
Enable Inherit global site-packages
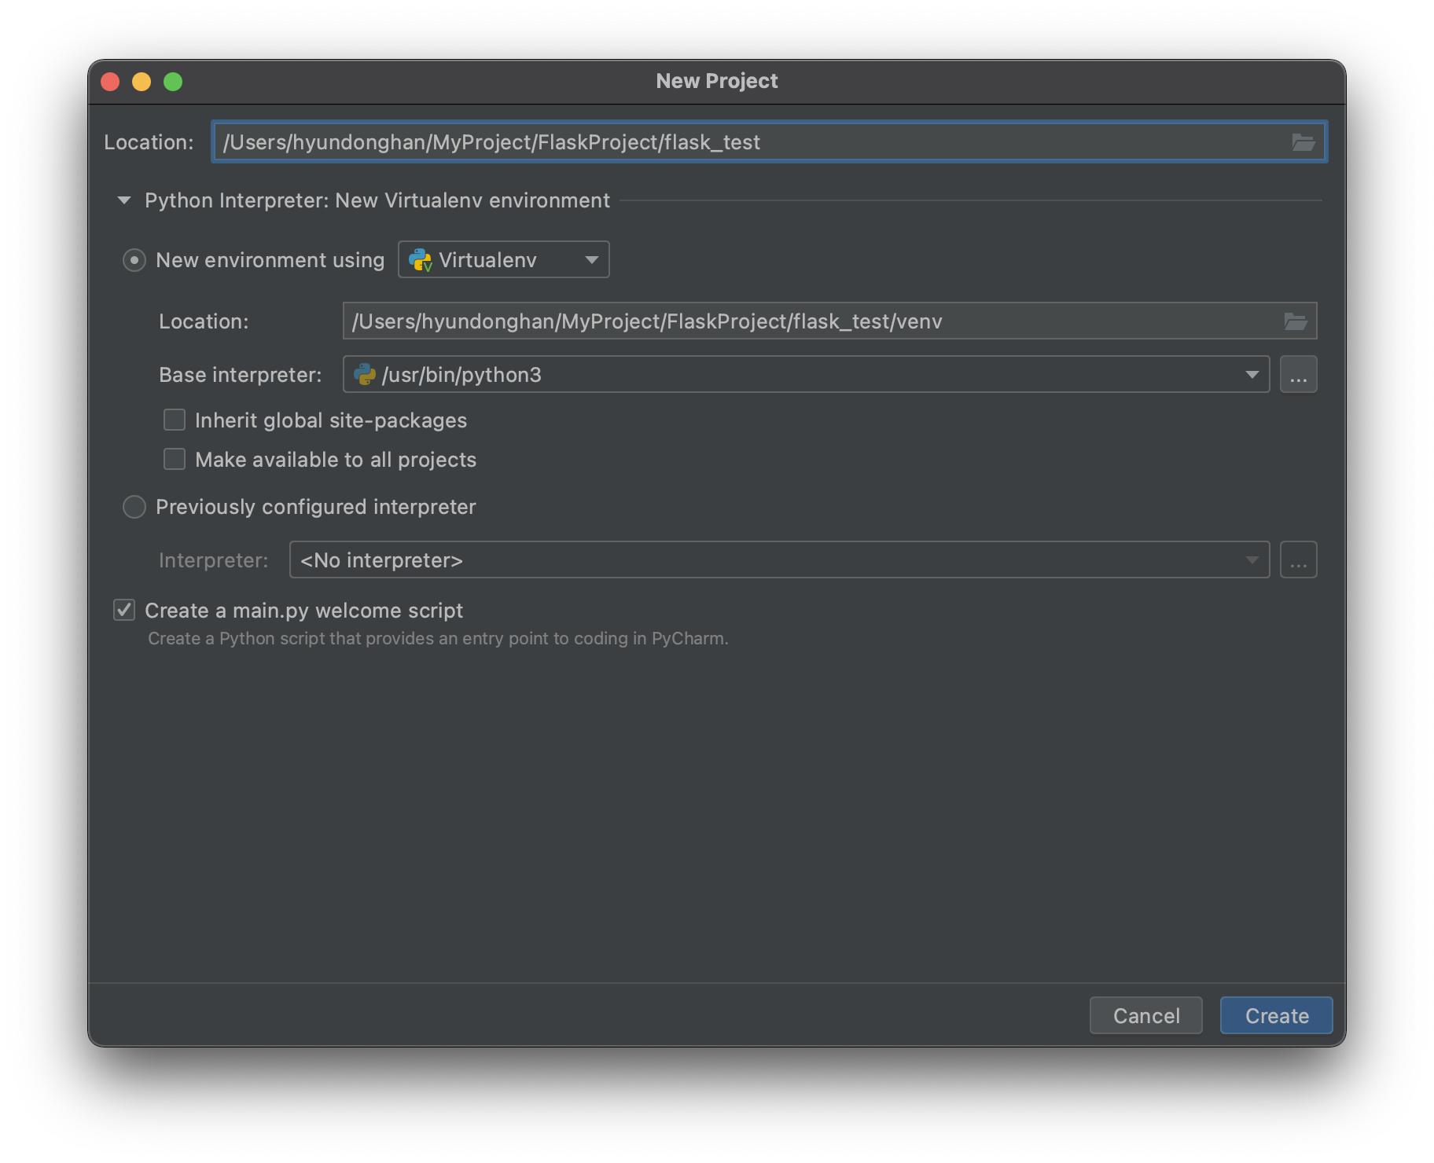[x=174, y=420]
